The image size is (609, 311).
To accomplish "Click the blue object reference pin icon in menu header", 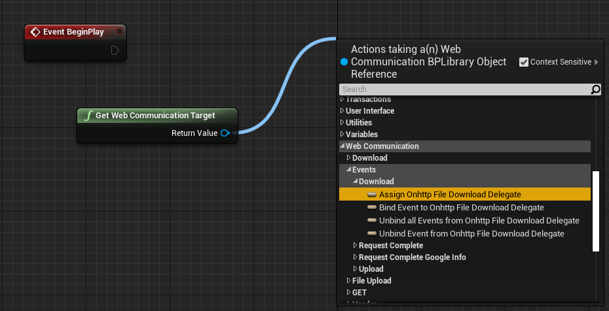I will 344,62.
